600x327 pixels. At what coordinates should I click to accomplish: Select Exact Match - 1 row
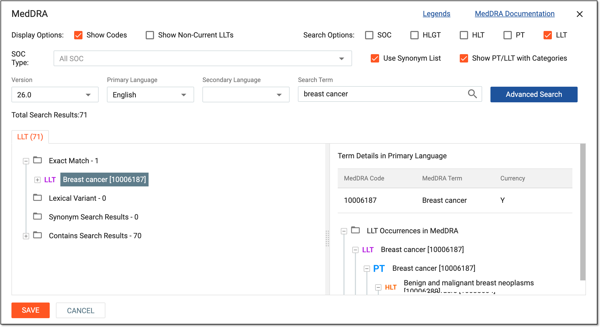click(x=74, y=161)
